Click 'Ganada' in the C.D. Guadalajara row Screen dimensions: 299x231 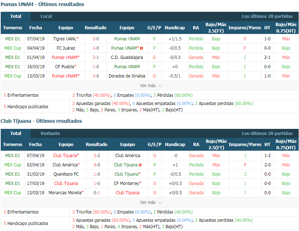[x=196, y=57]
